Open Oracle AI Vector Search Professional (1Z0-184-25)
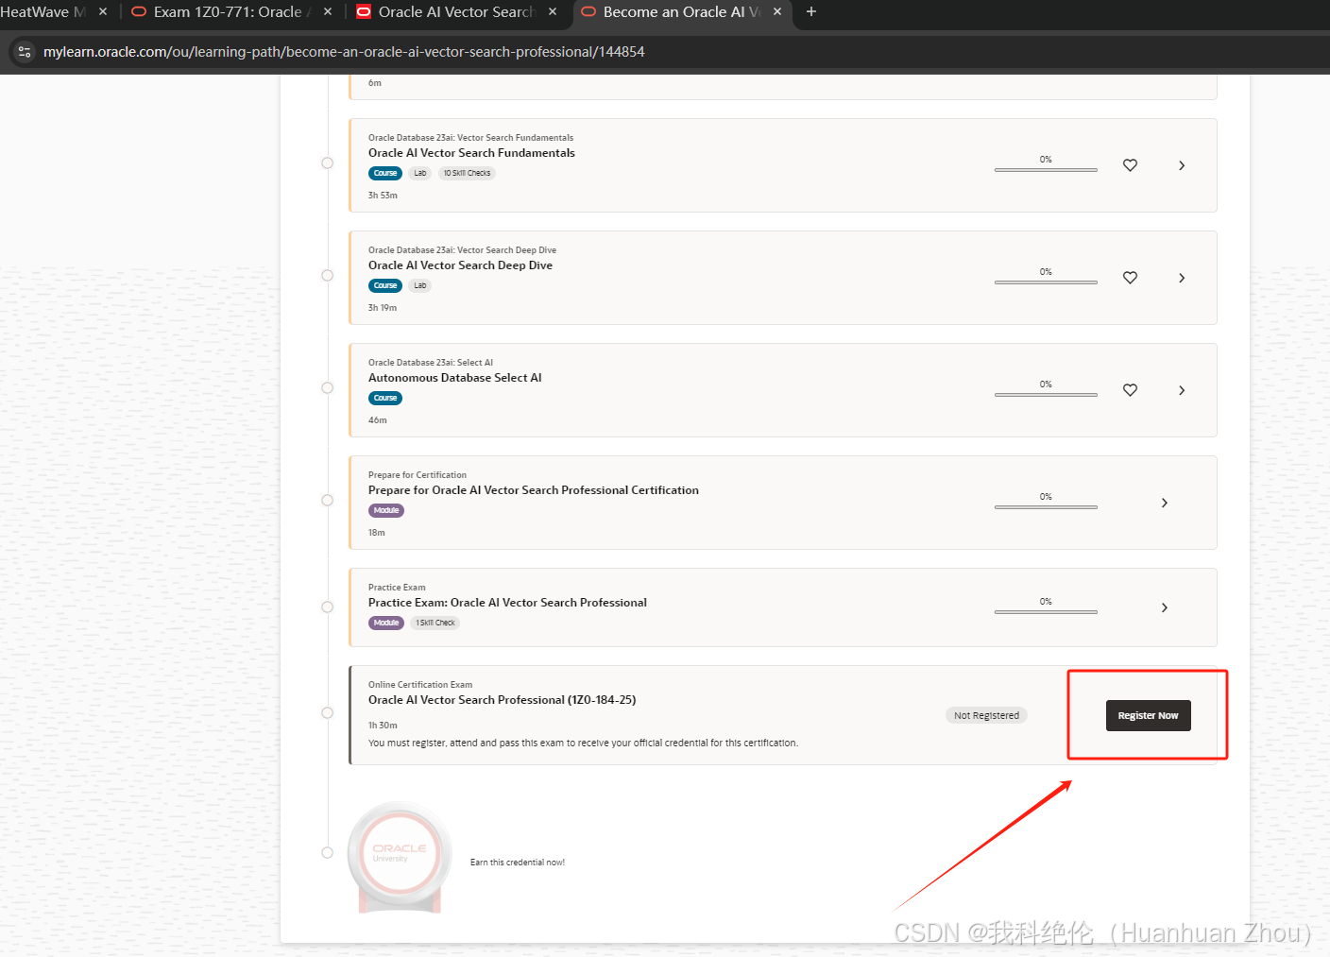The width and height of the screenshot is (1330, 957). (502, 700)
